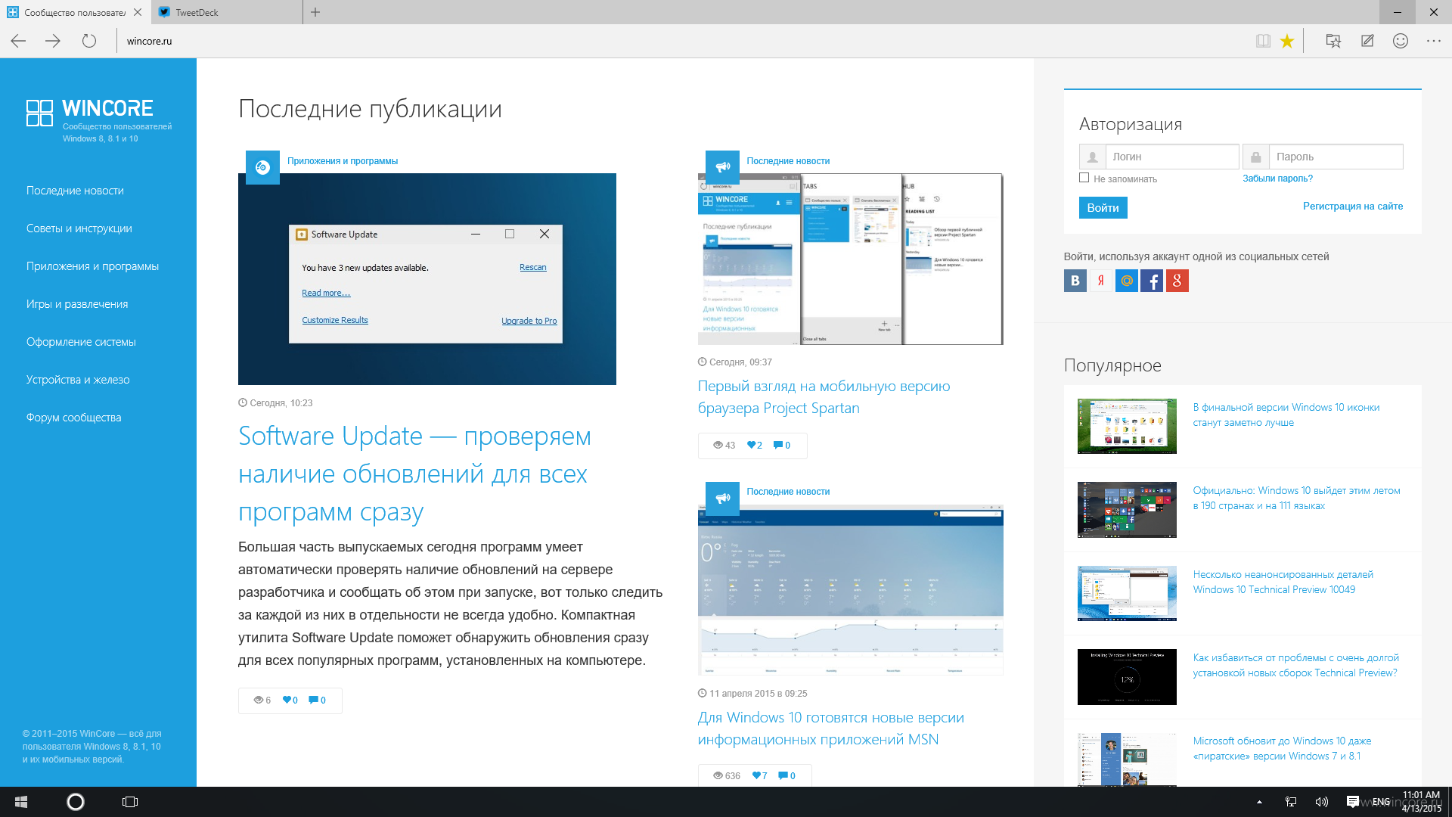Toggle the Не запоминать checkbox
This screenshot has width=1452, height=817.
(1084, 178)
